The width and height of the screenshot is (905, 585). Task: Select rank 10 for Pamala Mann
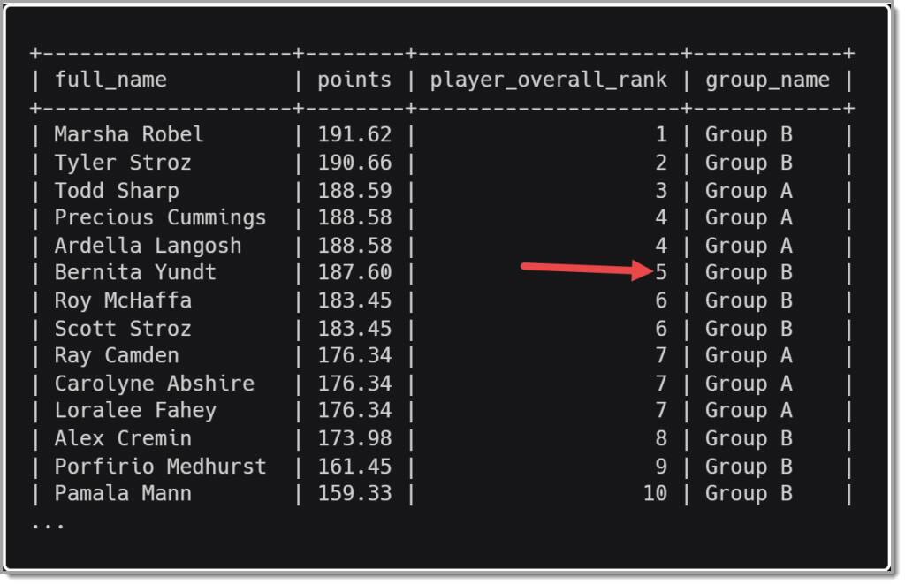coord(655,493)
